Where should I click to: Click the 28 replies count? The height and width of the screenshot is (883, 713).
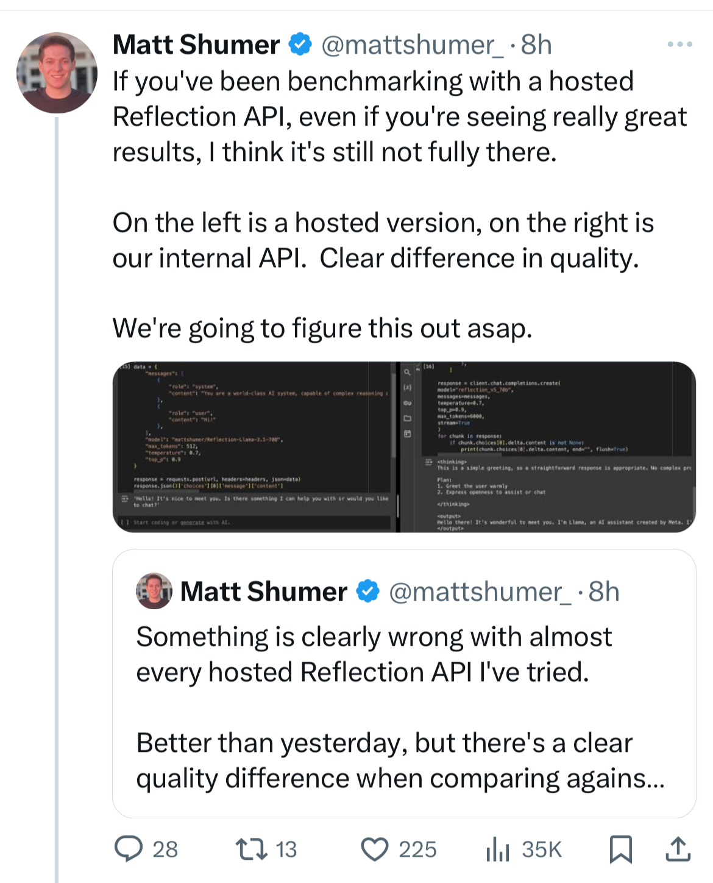tap(165, 849)
